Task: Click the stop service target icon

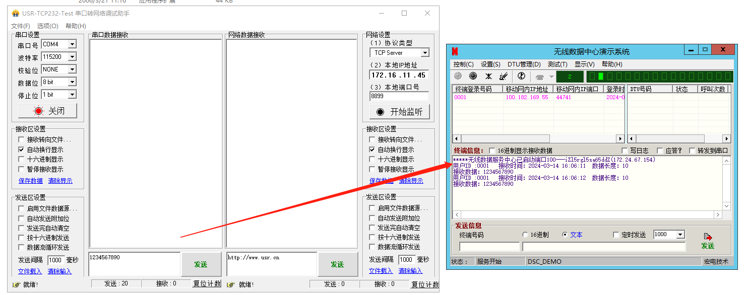Action: [473, 76]
